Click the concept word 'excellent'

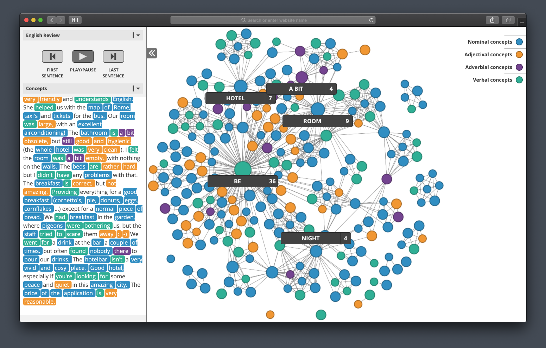pyautogui.click(x=90, y=124)
